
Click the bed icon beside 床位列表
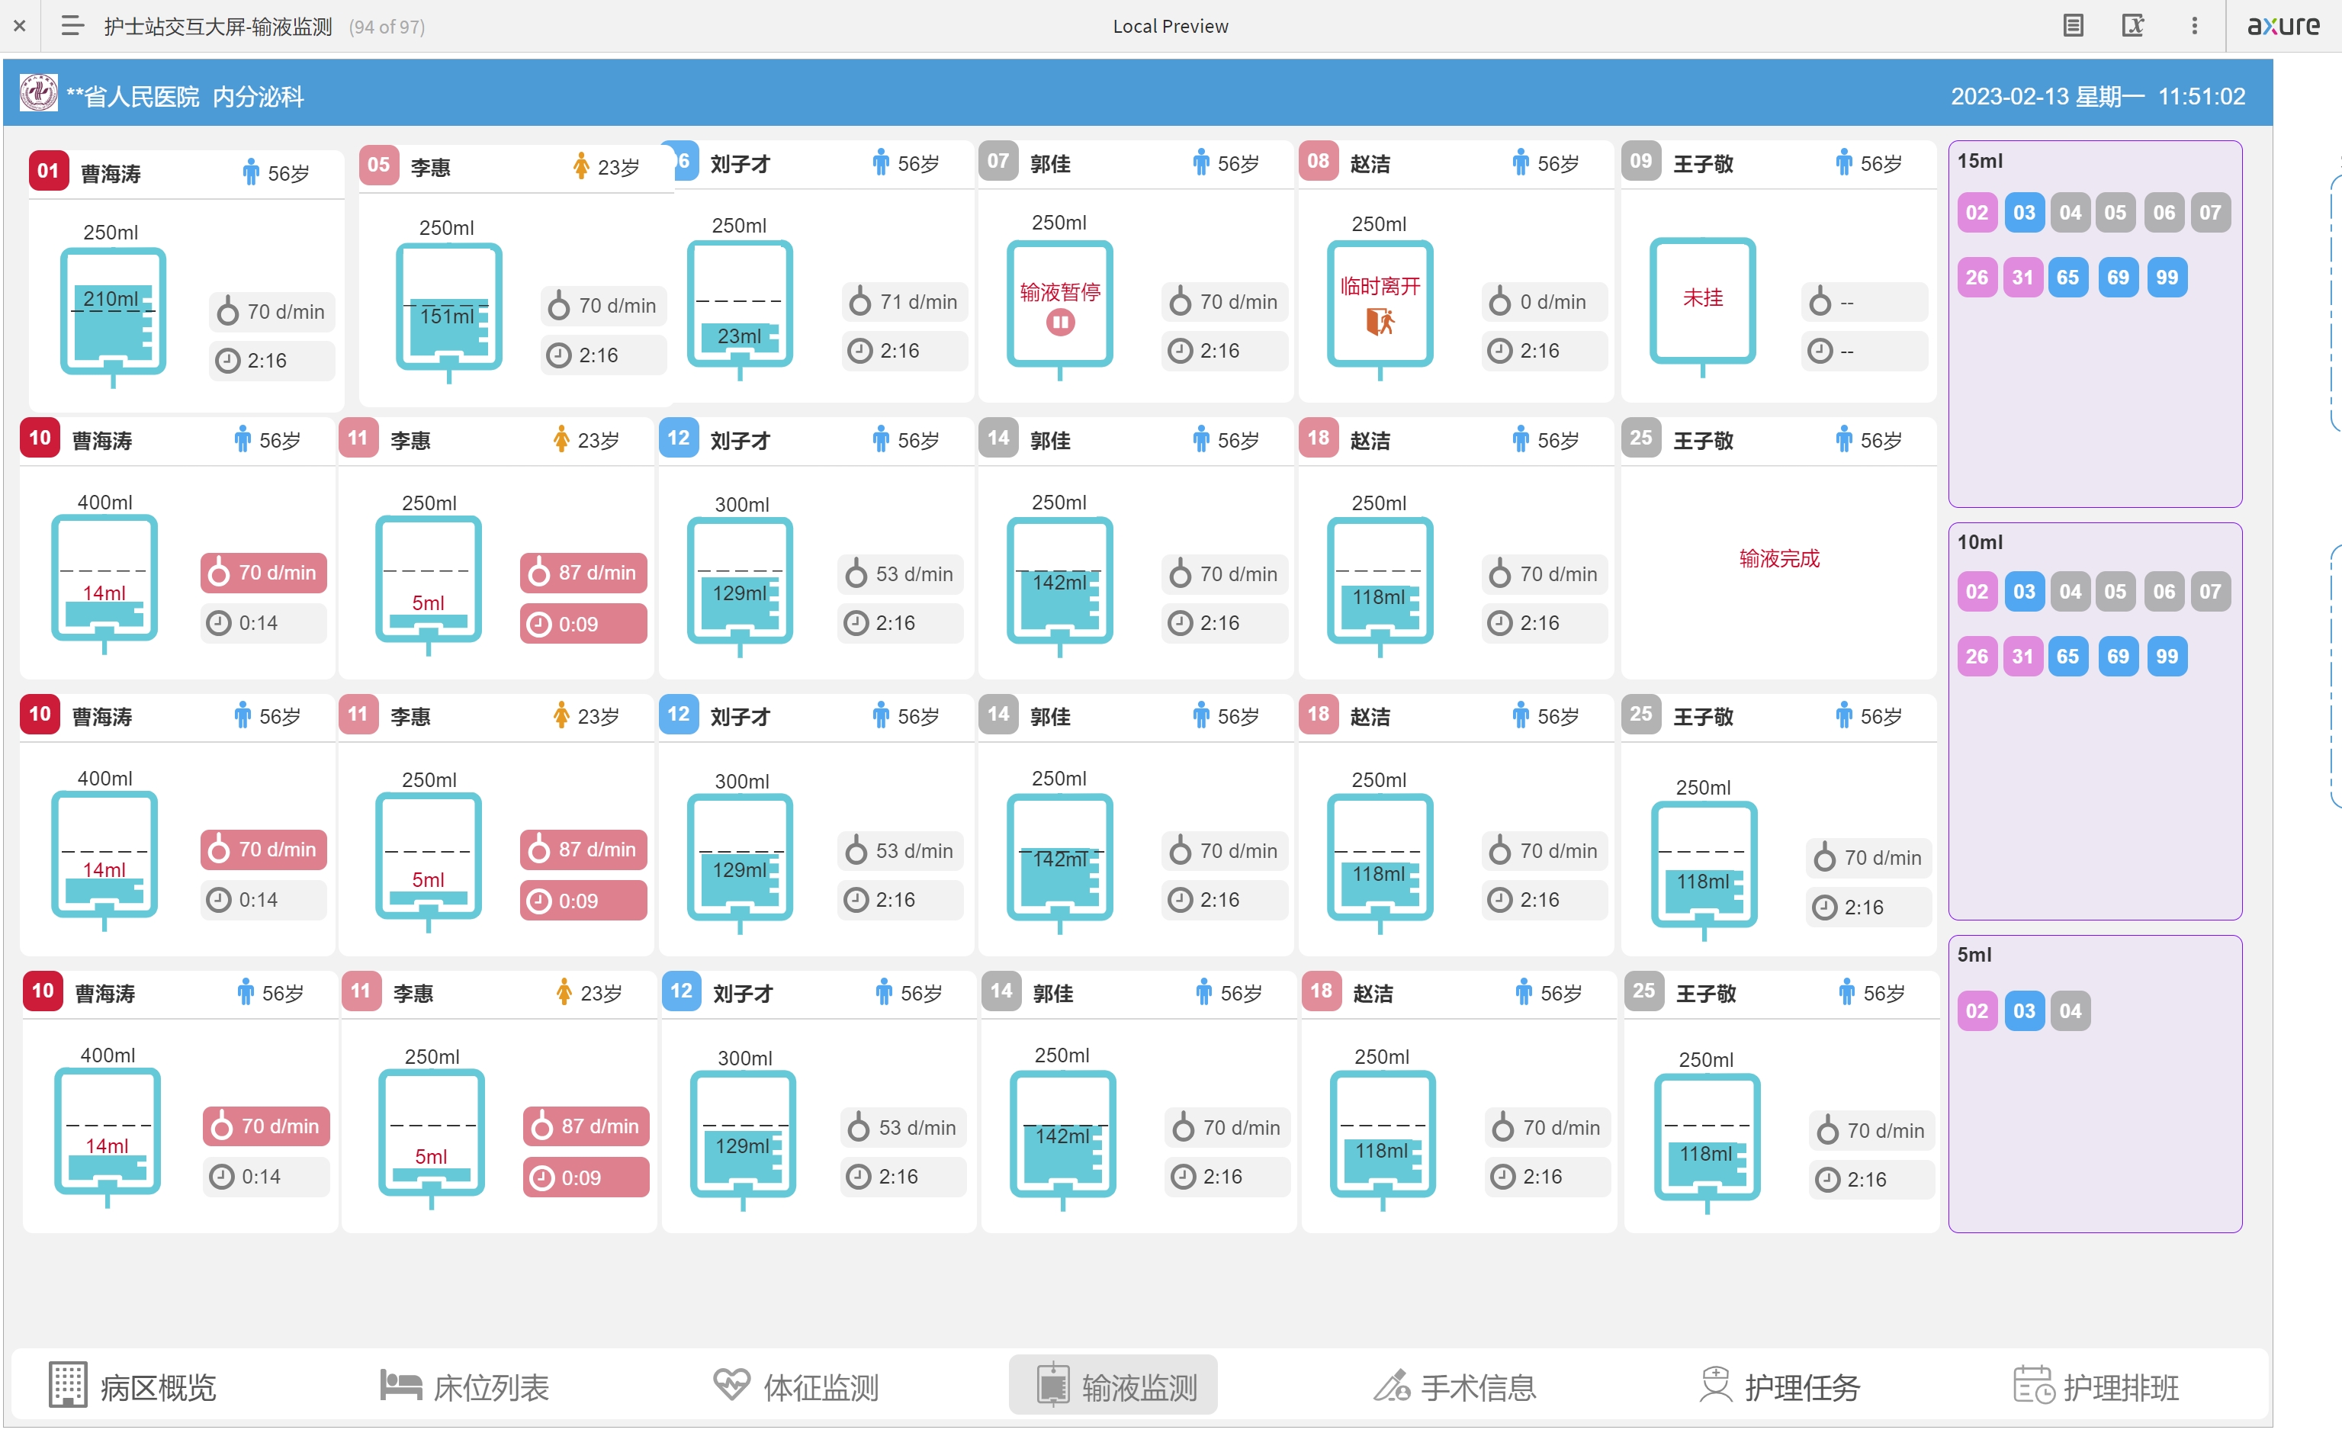pos(400,1385)
